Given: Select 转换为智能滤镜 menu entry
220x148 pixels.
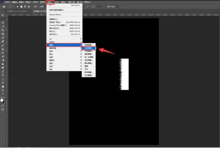Looking at the screenshot, I should click(x=64, y=10).
